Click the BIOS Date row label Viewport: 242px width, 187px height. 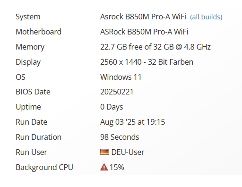[x=33, y=92]
